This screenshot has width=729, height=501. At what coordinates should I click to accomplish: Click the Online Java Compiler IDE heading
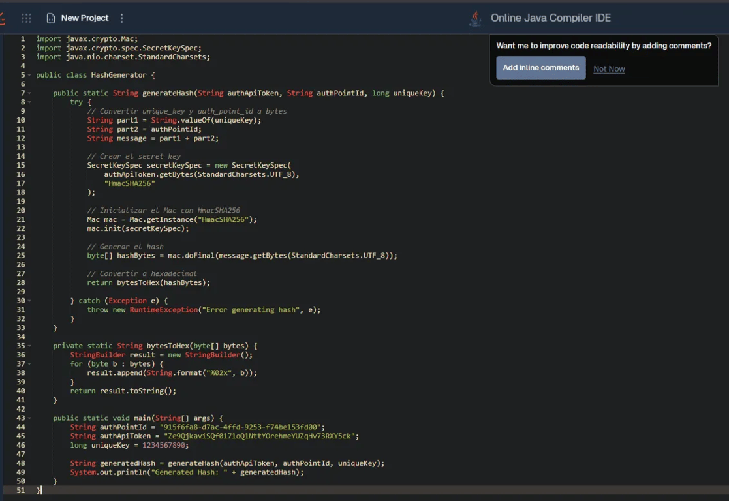(x=550, y=18)
